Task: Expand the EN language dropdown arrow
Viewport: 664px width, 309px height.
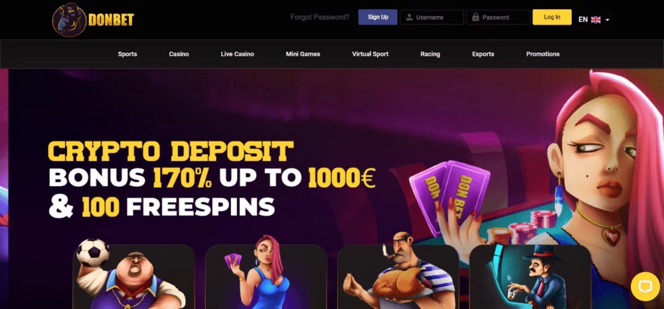Action: click(x=607, y=20)
